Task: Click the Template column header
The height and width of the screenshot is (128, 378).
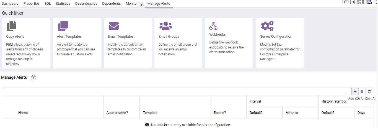Action: (x=150, y=113)
